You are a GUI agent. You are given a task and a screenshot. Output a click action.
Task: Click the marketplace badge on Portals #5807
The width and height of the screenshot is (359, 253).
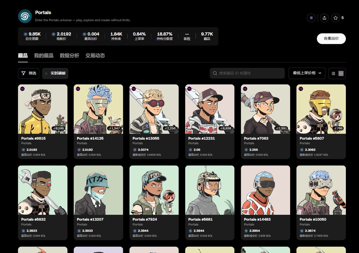click(x=301, y=89)
